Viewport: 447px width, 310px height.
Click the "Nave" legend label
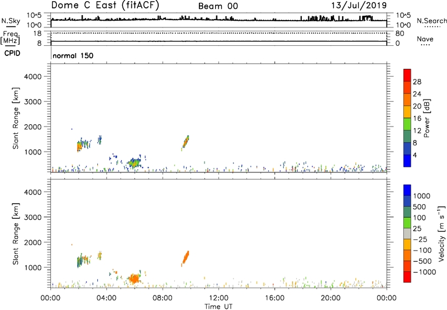425,39
